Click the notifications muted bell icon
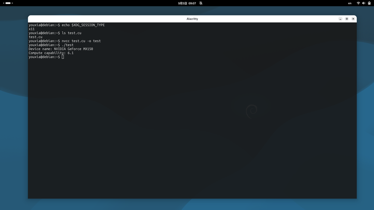Viewport: 374px width, 210px height. [201, 3]
